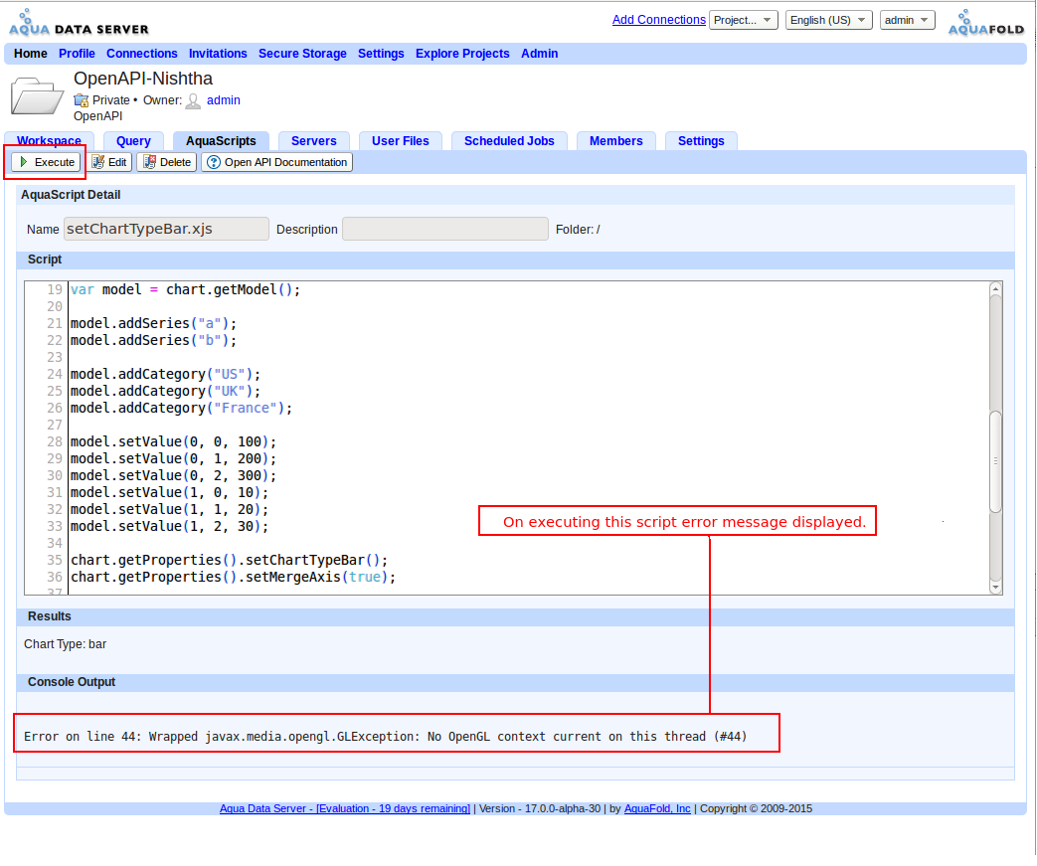Open the AquaFold, Inc footer link
The width and height of the screenshot is (1037, 866).
tap(657, 809)
